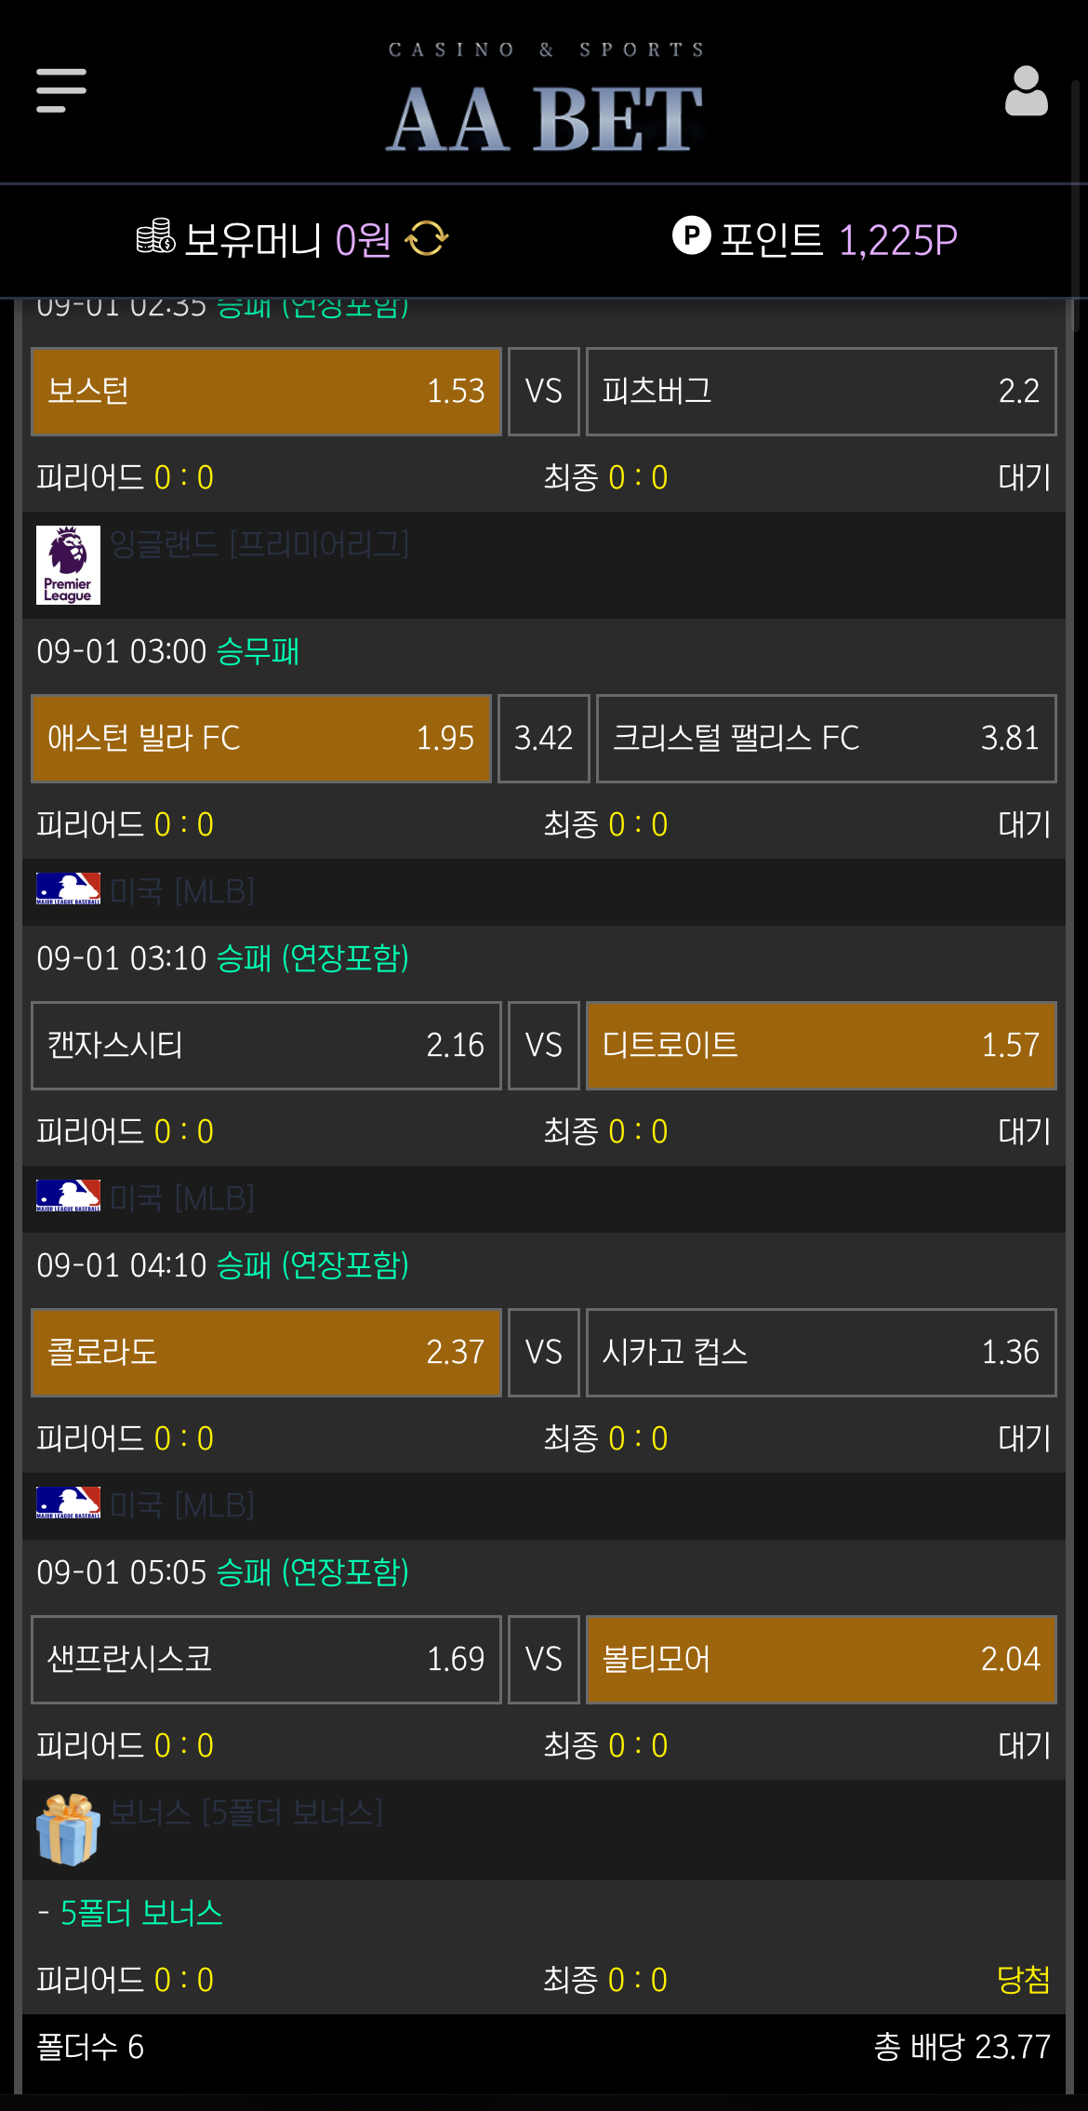Choose 캔자스시티 at odds 2.16
The height and width of the screenshot is (2111, 1088).
point(266,1046)
